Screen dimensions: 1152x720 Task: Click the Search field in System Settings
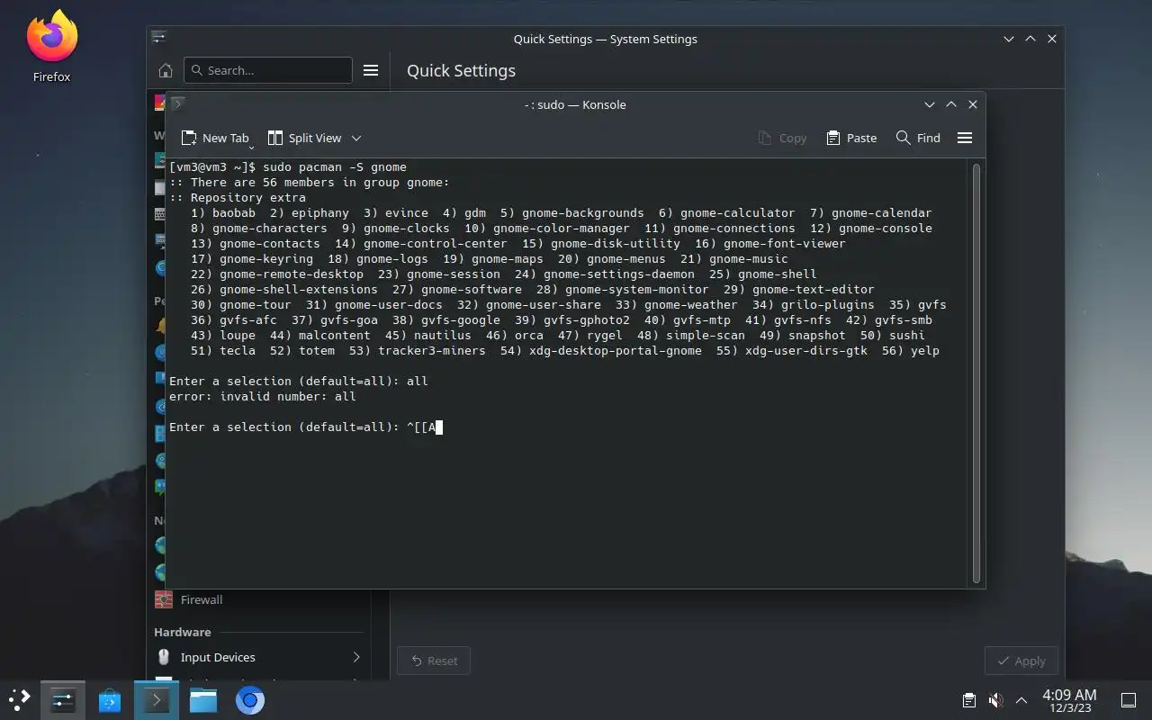[x=268, y=70]
